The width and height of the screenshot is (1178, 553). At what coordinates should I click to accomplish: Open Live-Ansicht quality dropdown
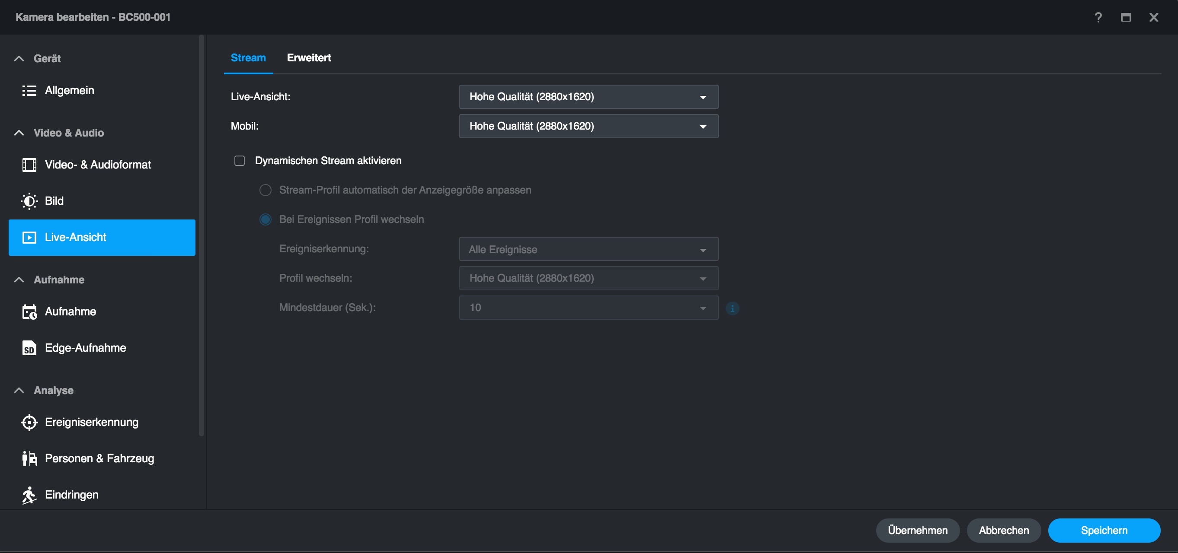[x=588, y=97]
